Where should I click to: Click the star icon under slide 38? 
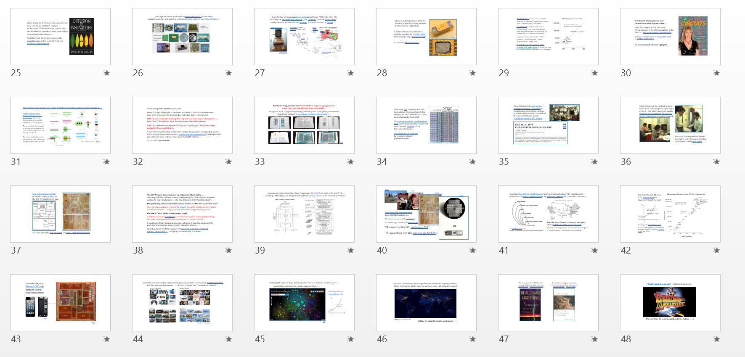(x=228, y=251)
